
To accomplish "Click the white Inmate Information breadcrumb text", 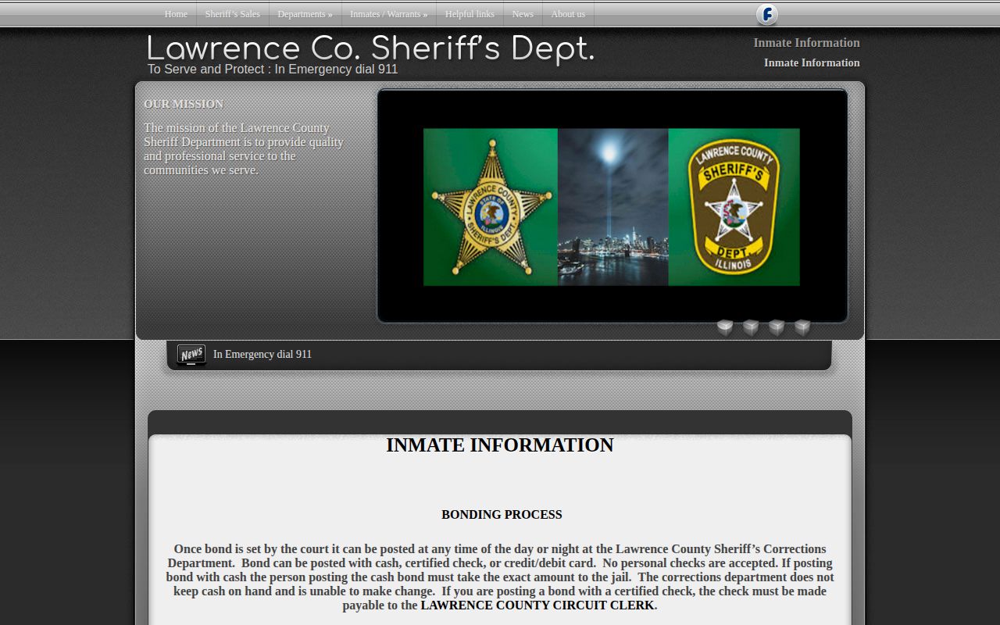I will (x=812, y=62).
